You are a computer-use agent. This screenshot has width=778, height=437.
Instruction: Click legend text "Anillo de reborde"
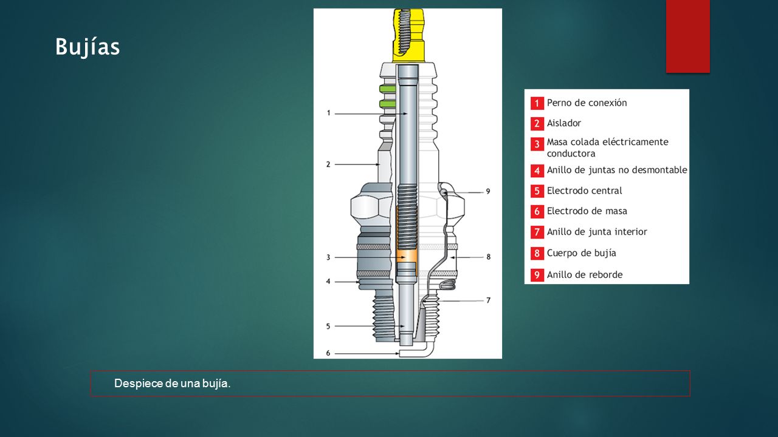tap(585, 274)
